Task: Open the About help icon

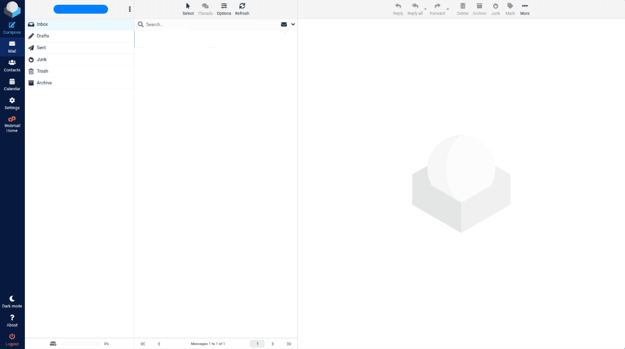Action: [12, 321]
